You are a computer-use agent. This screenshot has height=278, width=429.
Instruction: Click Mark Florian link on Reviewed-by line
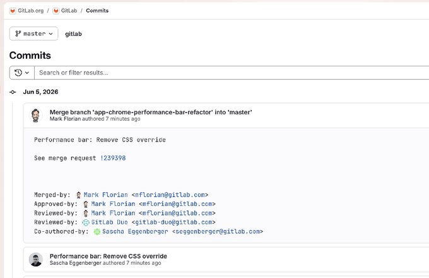tap(113, 213)
